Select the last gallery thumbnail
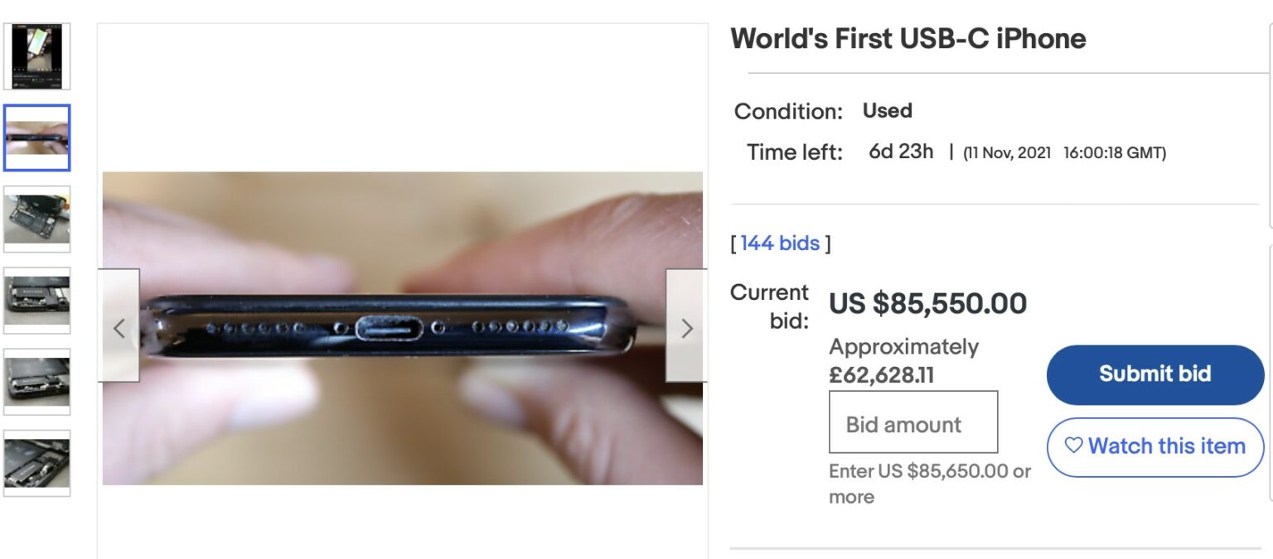This screenshot has width=1273, height=559. pyautogui.click(x=37, y=462)
